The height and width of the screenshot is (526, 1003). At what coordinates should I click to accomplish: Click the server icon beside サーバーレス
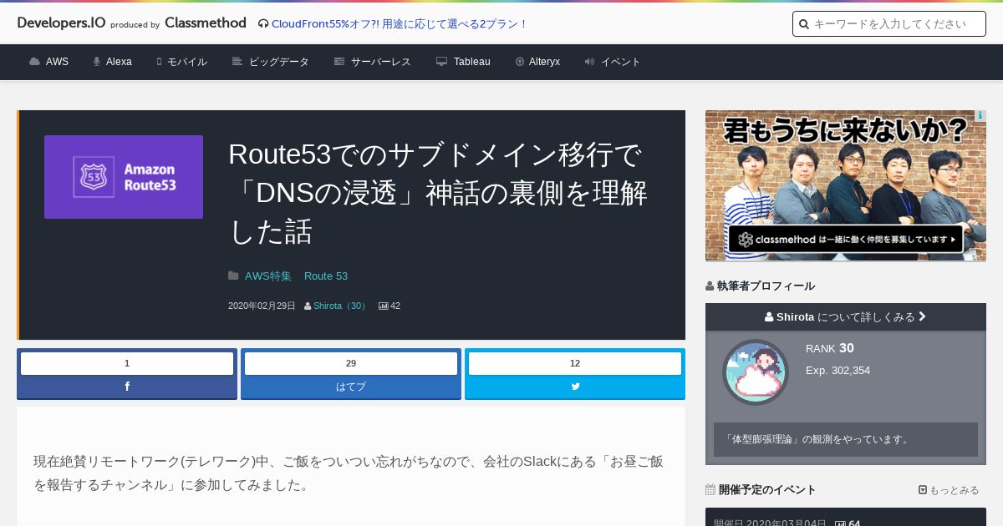click(339, 62)
